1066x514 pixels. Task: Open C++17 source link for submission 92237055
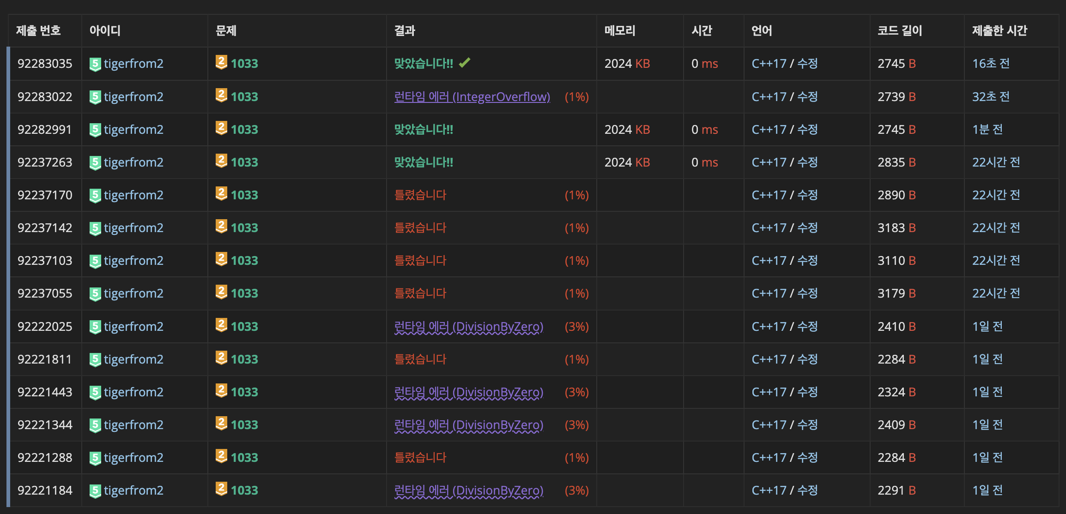tap(769, 293)
